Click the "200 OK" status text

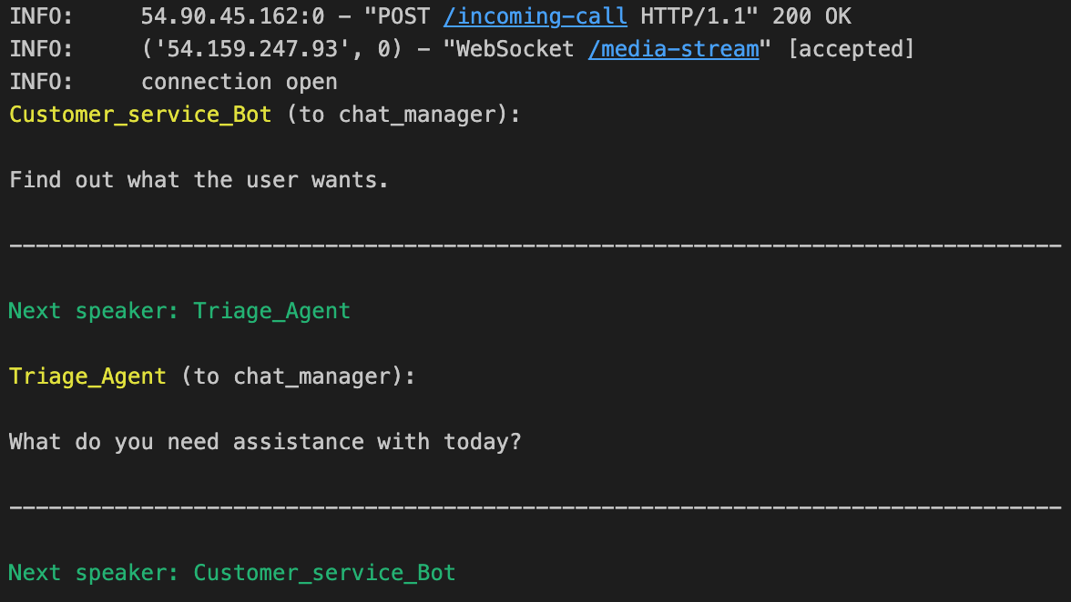[811, 15]
